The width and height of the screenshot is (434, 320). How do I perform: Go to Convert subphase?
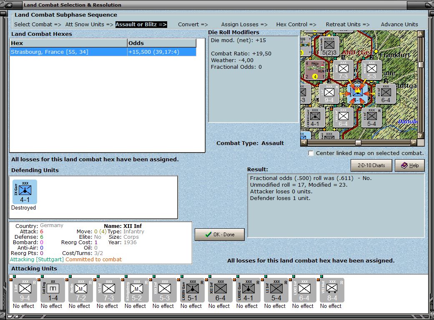coord(193,24)
